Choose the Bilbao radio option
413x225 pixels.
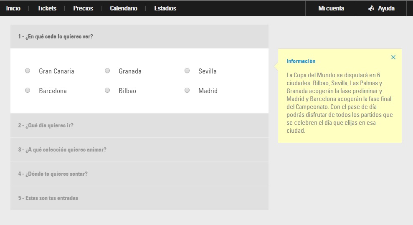pos(107,91)
